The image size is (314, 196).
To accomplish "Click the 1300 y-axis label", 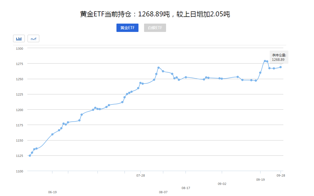I will tap(20, 49).
